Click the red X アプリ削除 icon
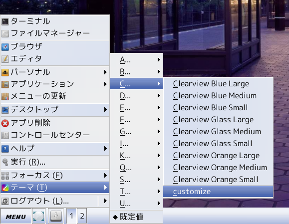Image resolution: width=289 pixels, height=224 pixels. point(5,123)
